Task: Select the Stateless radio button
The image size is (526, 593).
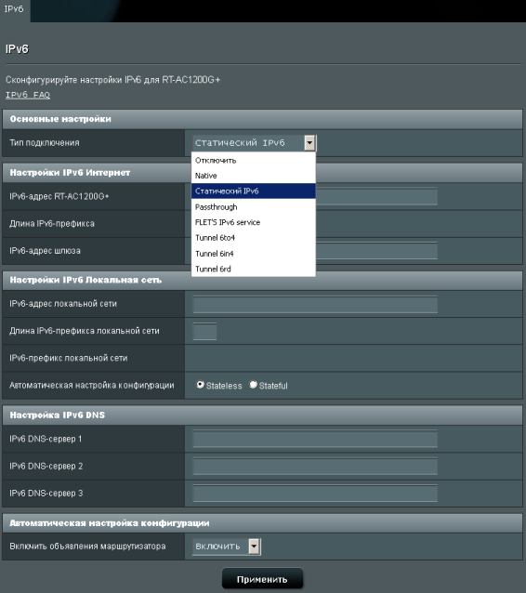Action: (200, 385)
